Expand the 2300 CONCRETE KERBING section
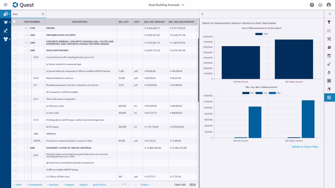This screenshot has width=335, height=188. pyautogui.click(x=26, y=43)
